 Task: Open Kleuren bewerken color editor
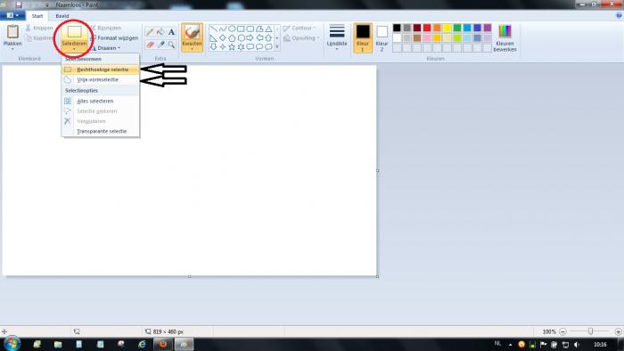tap(505, 38)
